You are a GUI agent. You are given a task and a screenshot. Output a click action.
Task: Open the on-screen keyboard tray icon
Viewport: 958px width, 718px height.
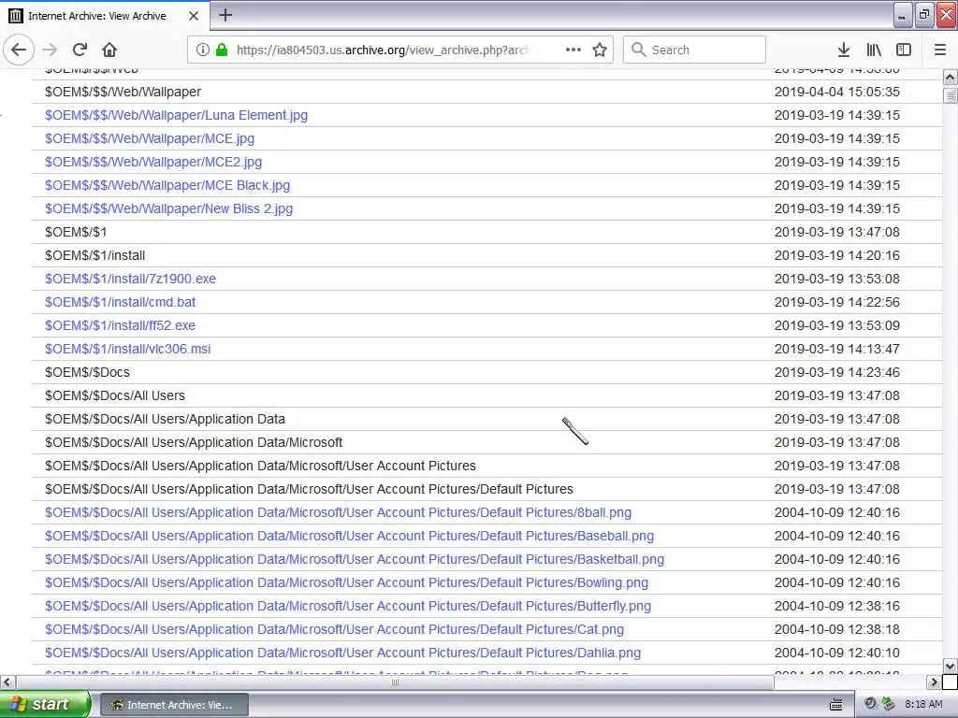(x=835, y=705)
